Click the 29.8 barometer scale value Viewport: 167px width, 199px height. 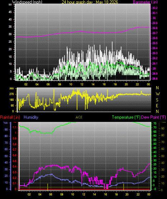point(155,28)
